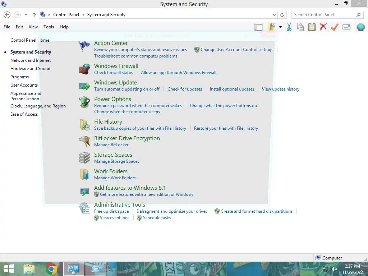
Task: Click the BitLocker keys icon
Action: pyautogui.click(x=84, y=141)
